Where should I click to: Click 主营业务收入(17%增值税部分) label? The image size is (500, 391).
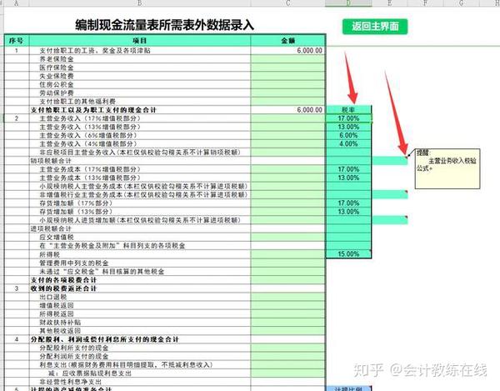click(x=90, y=118)
